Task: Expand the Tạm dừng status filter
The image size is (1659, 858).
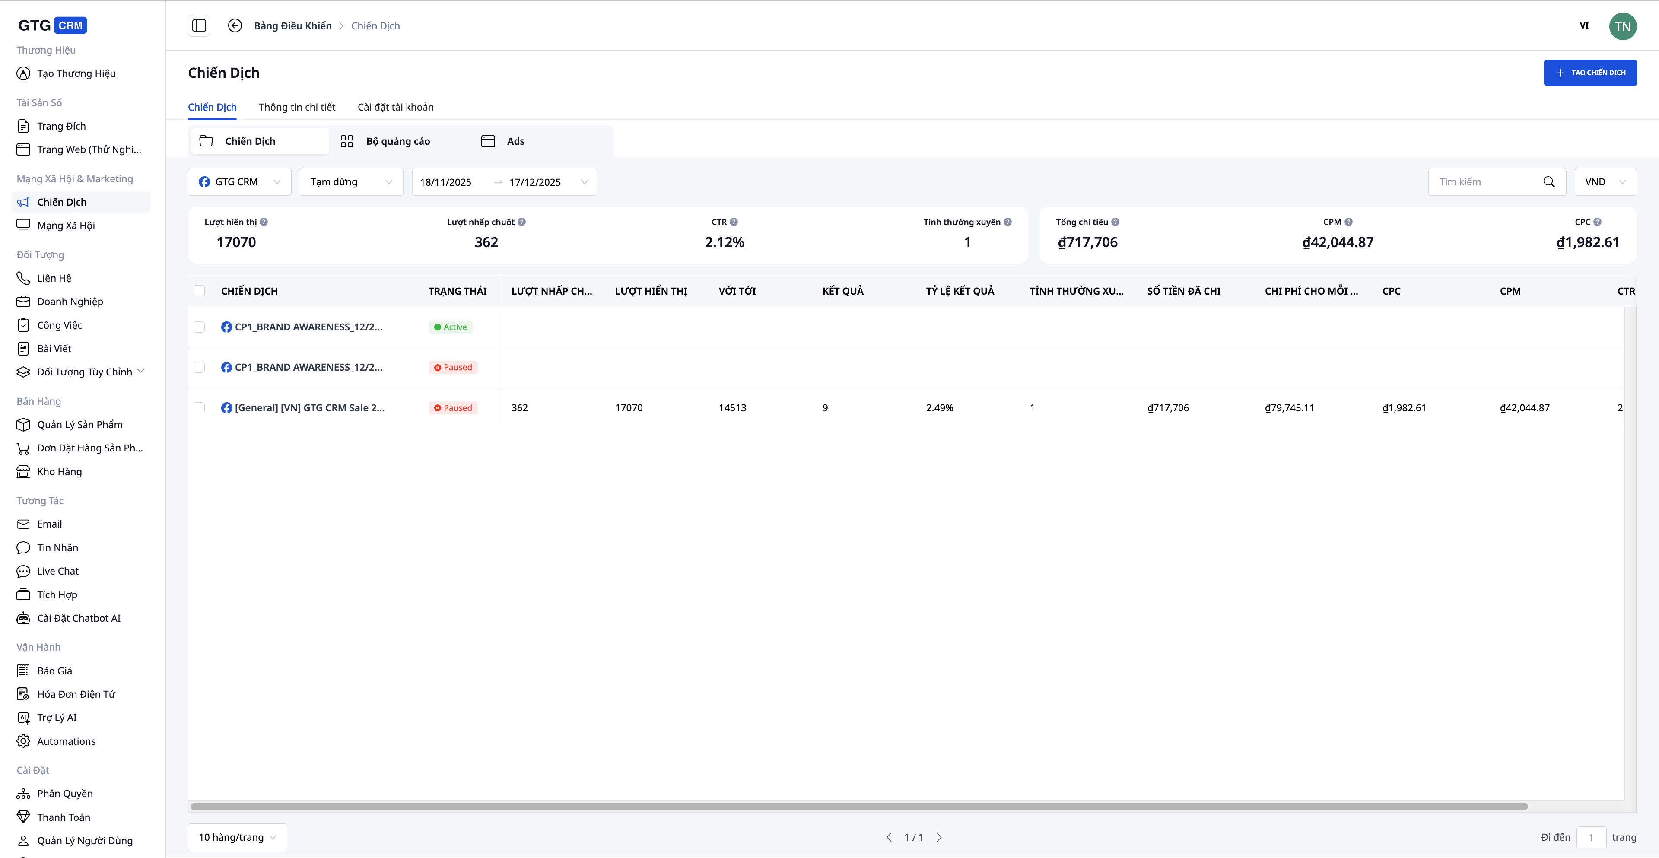Action: tap(351, 182)
